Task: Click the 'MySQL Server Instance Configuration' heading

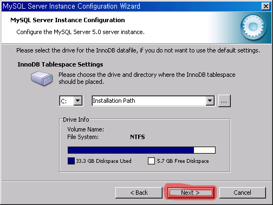Action: (68, 20)
